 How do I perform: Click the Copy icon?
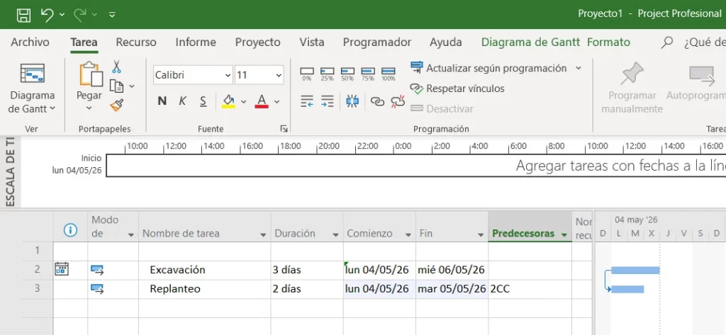[x=116, y=86]
